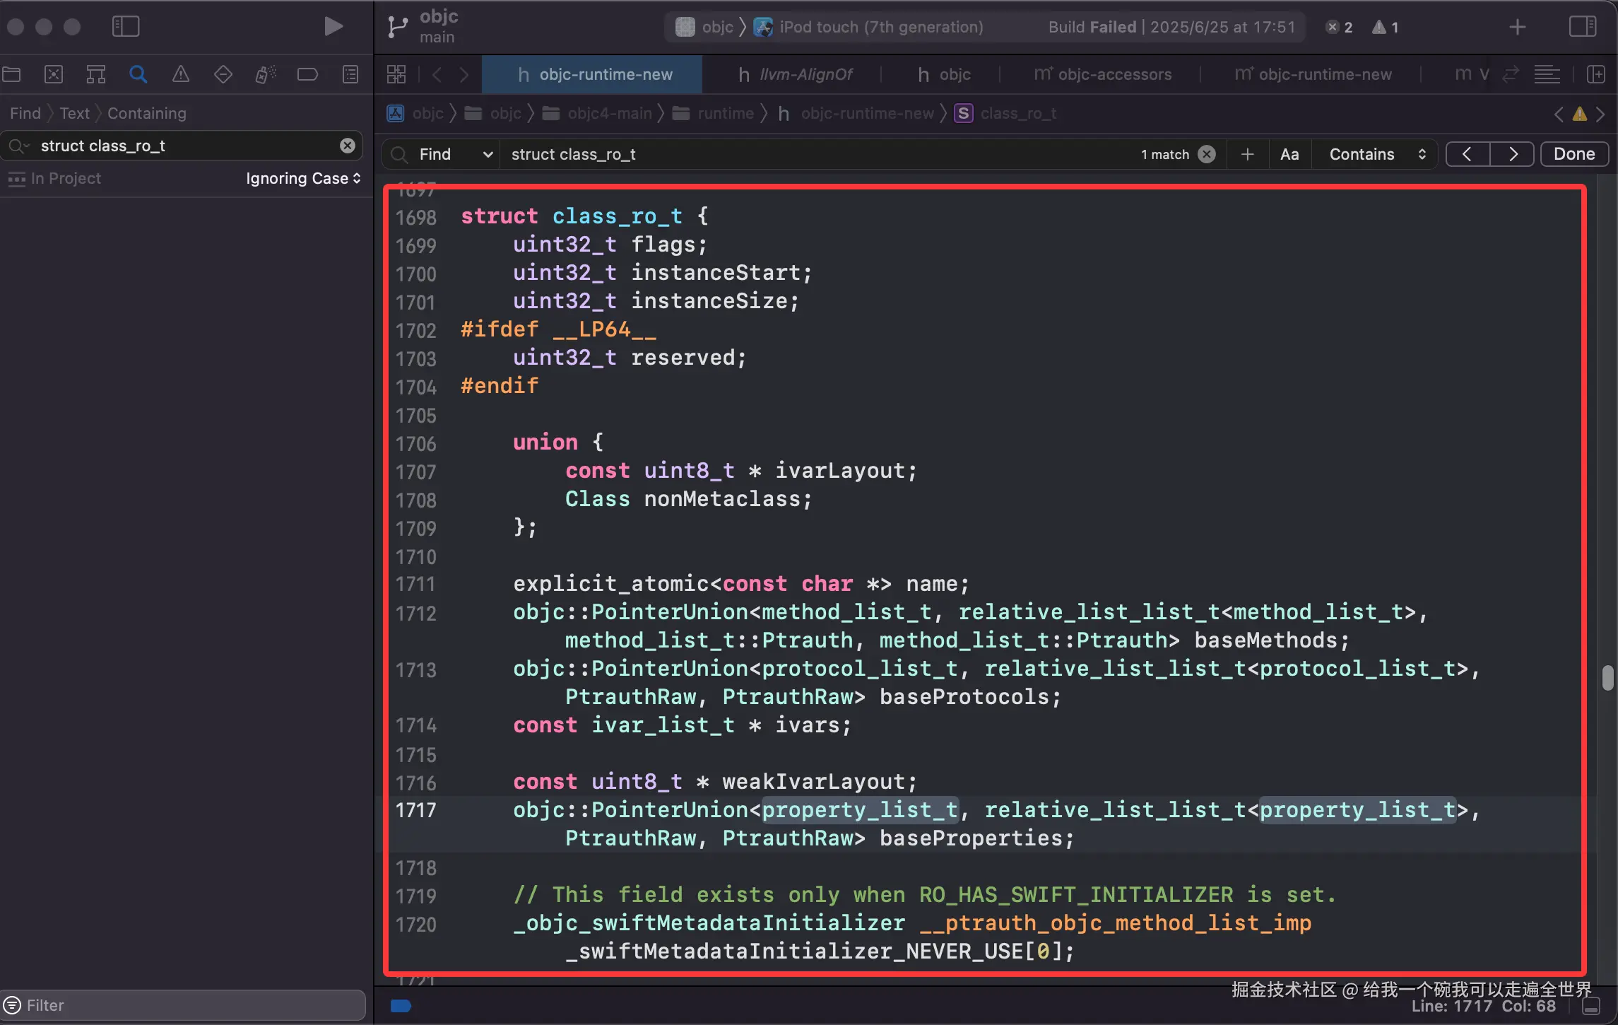Image resolution: width=1618 pixels, height=1025 pixels.
Task: Open the Breakpoint navigator icon
Action: coord(307,74)
